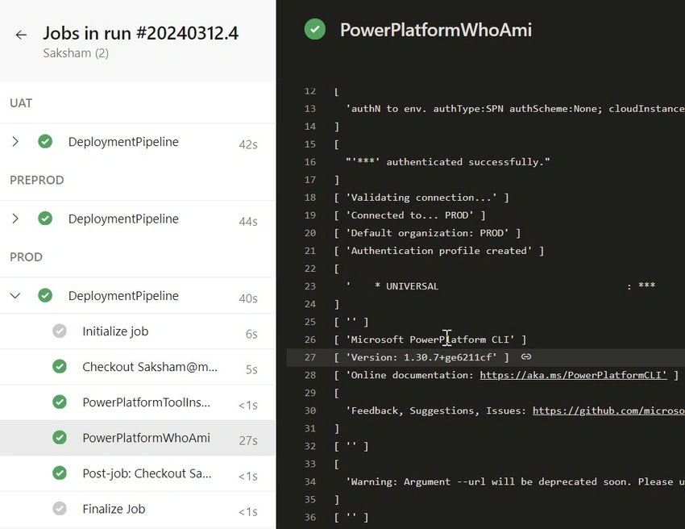Click the 27s duration of PowerPlatformWhoAmi
Viewport: 685px width, 529px height.
coord(248,440)
